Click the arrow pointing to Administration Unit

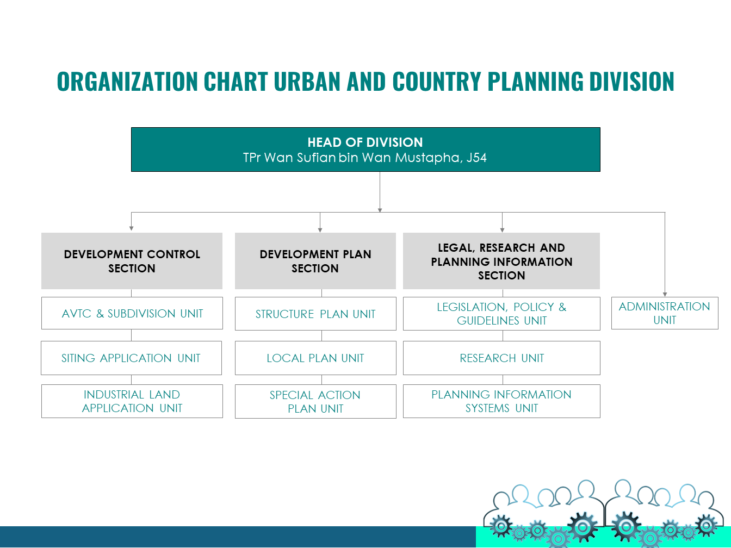[665, 293]
